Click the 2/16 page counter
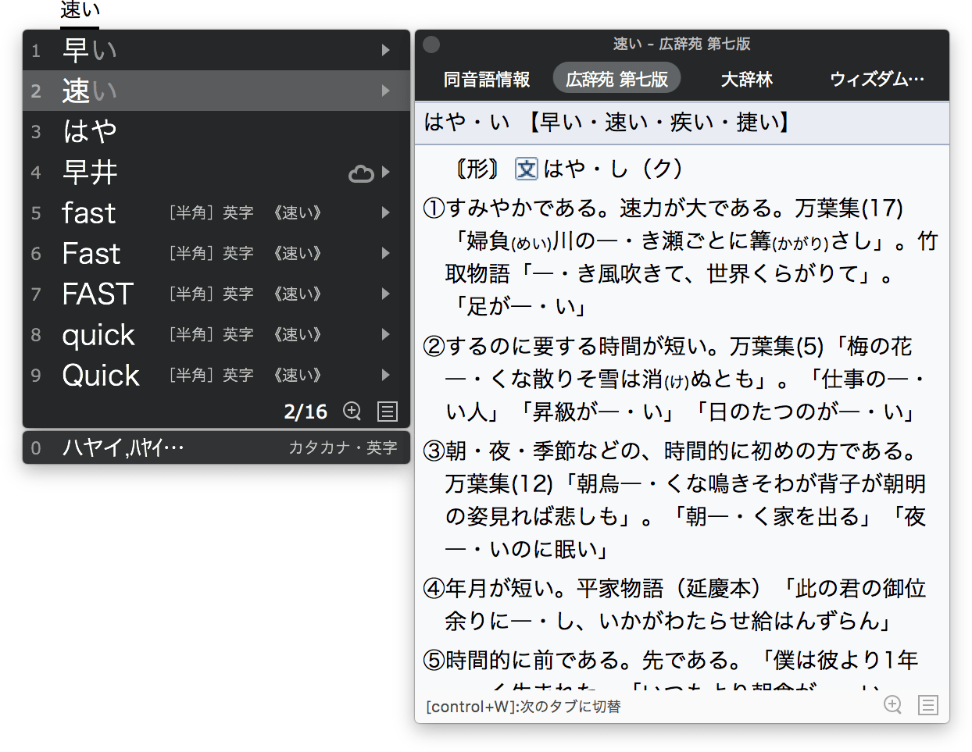The image size is (972, 752). (x=306, y=412)
